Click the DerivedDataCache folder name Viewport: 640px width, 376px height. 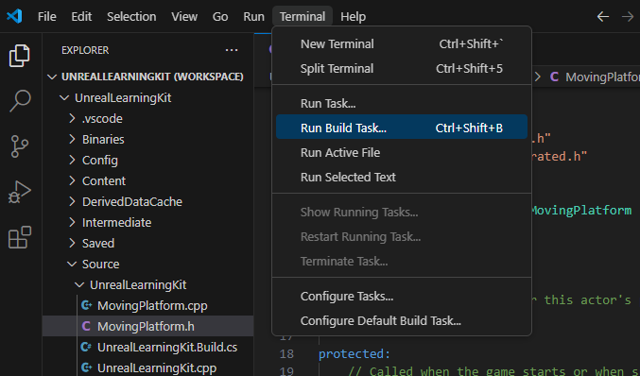[x=131, y=201]
